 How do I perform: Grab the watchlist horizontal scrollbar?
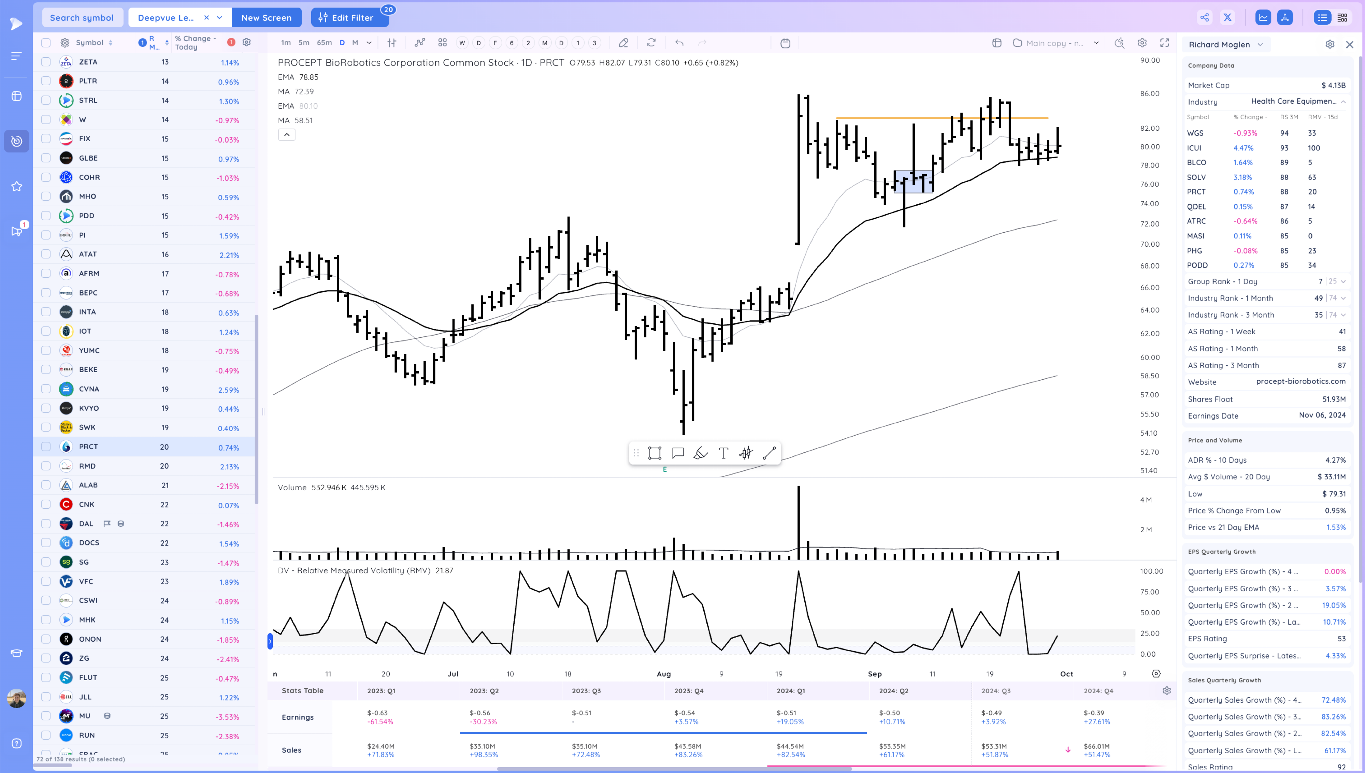coord(53,765)
